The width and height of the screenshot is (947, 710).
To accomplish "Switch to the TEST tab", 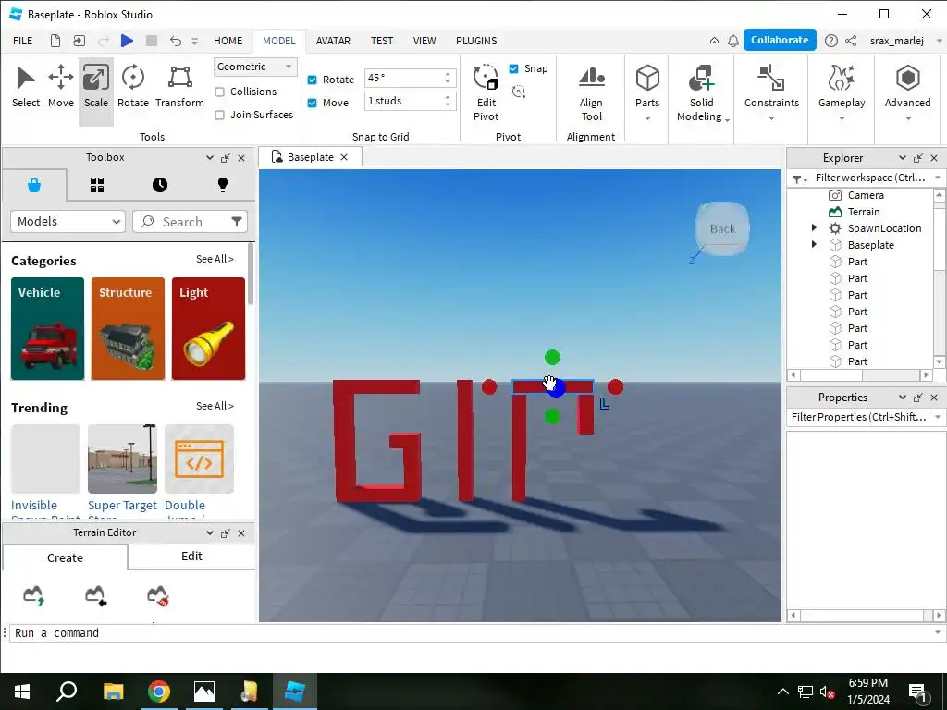I will coord(382,41).
